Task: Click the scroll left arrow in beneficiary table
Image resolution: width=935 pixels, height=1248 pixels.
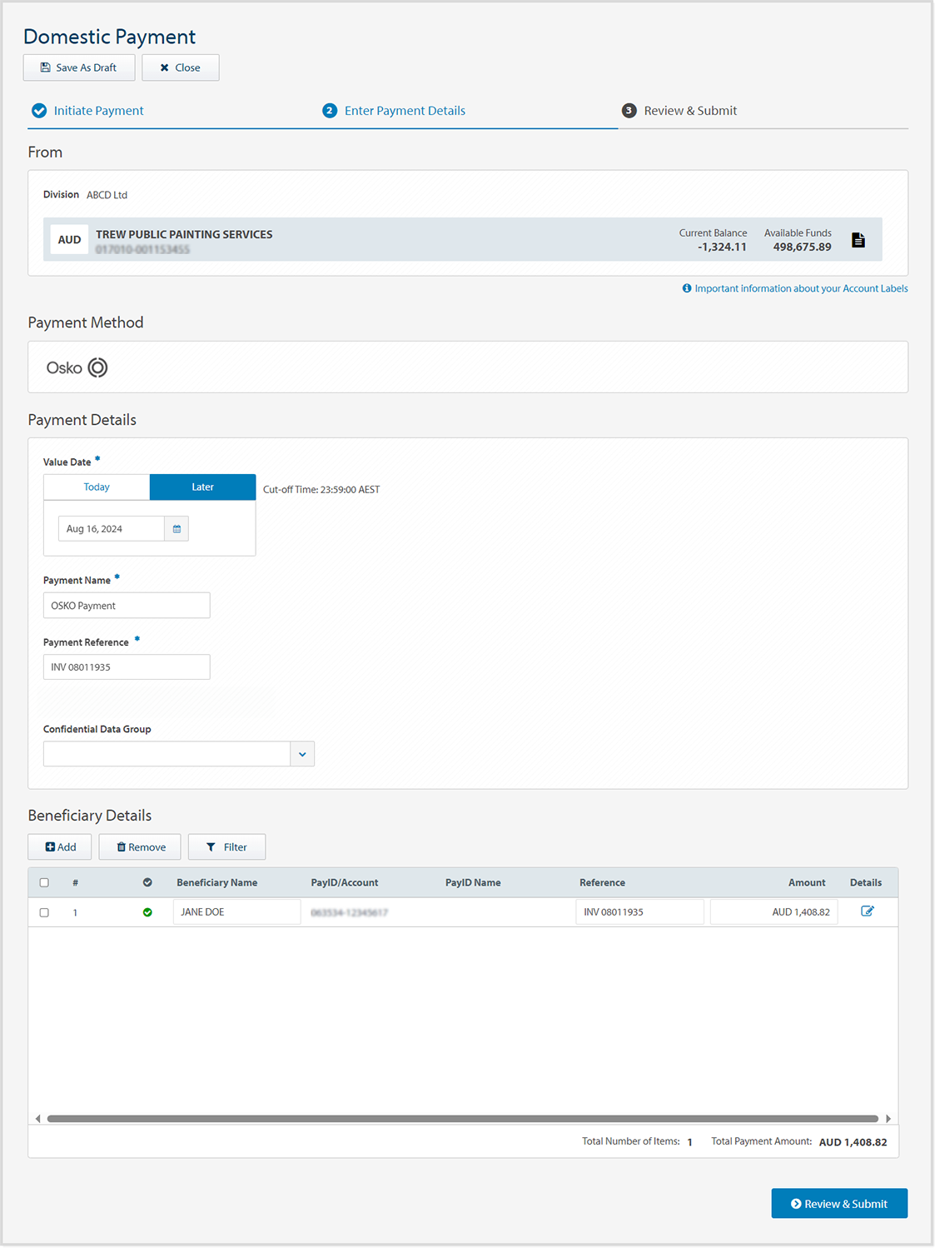Action: pyautogui.click(x=37, y=1119)
